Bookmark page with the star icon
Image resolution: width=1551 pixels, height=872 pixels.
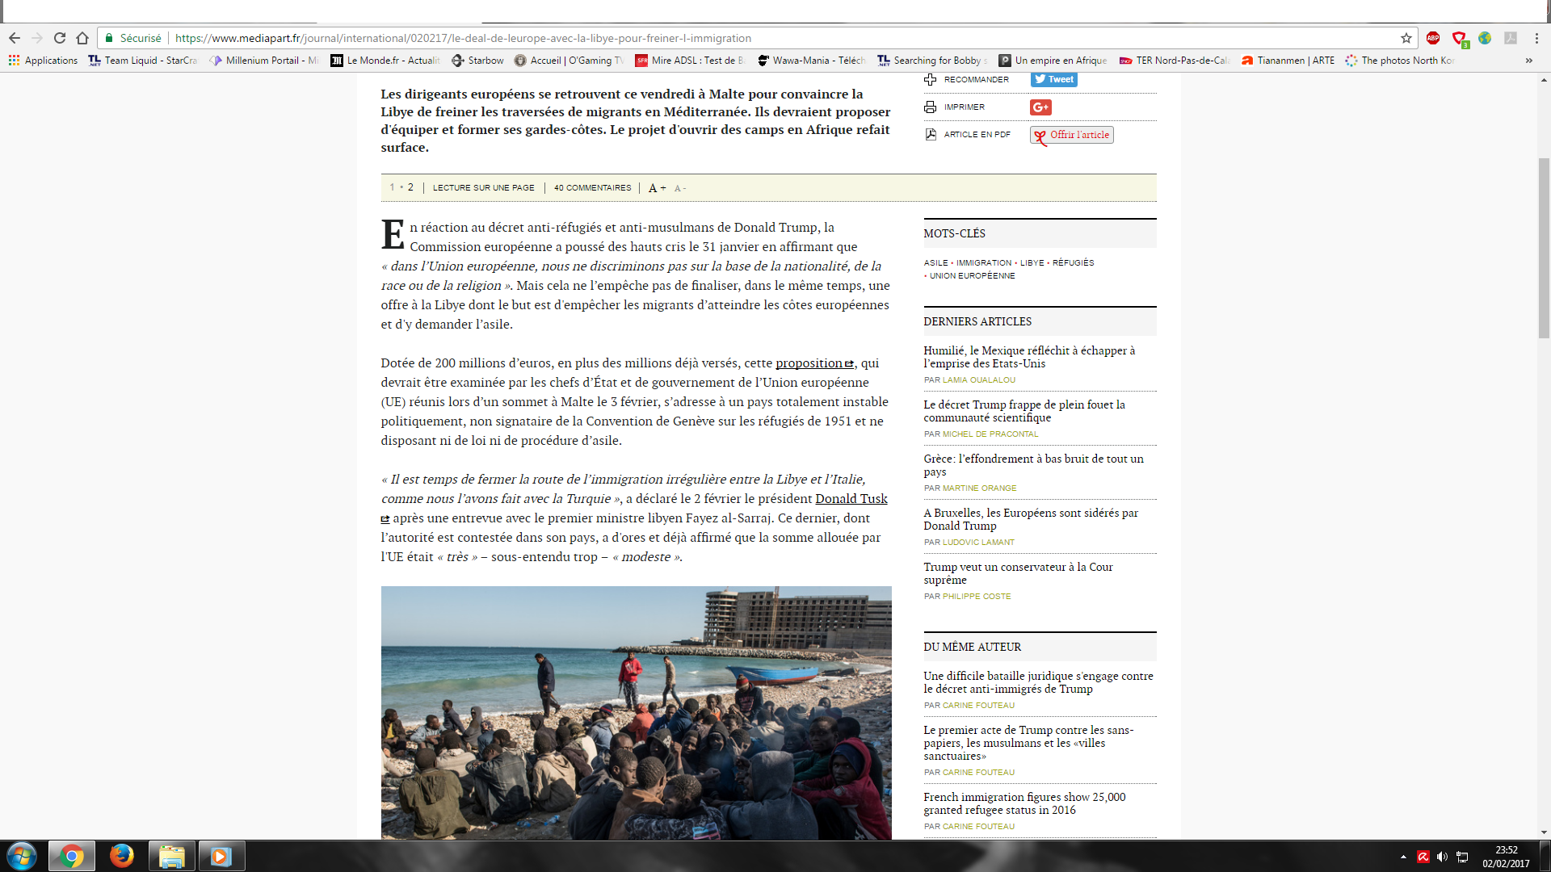click(x=1406, y=38)
